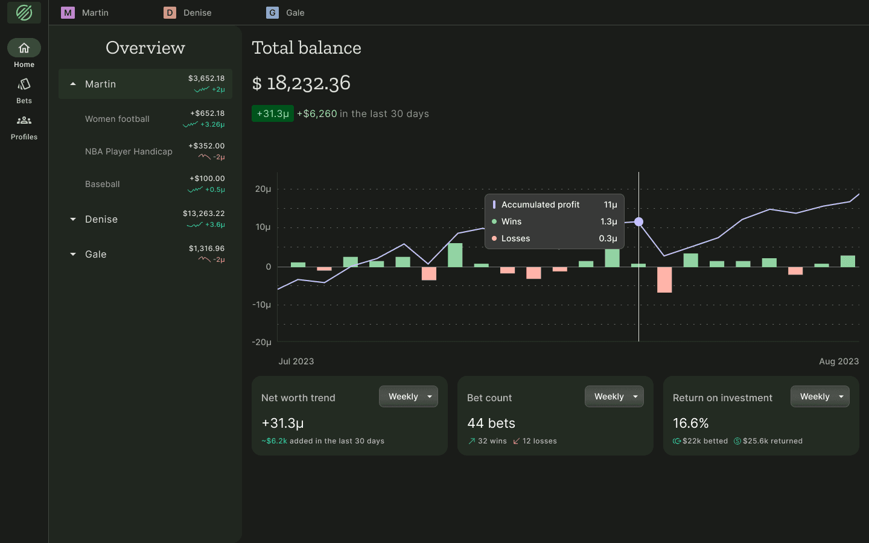Click the returned amount icon next to $25.6k
869x543 pixels.
(x=737, y=441)
